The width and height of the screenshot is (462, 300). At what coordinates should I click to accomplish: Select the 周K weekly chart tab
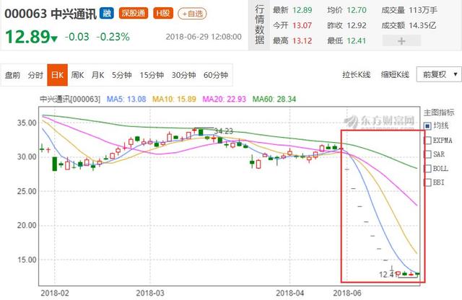pos(77,74)
